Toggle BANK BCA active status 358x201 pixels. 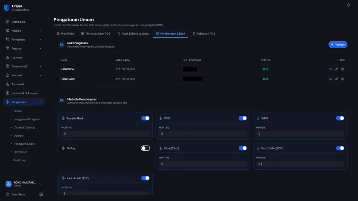pos(330,69)
